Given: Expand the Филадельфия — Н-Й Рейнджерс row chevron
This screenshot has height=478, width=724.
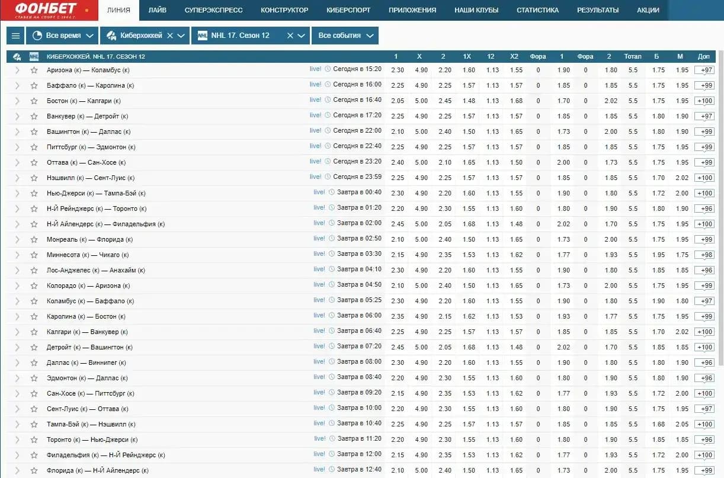Looking at the screenshot, I should 17,455.
